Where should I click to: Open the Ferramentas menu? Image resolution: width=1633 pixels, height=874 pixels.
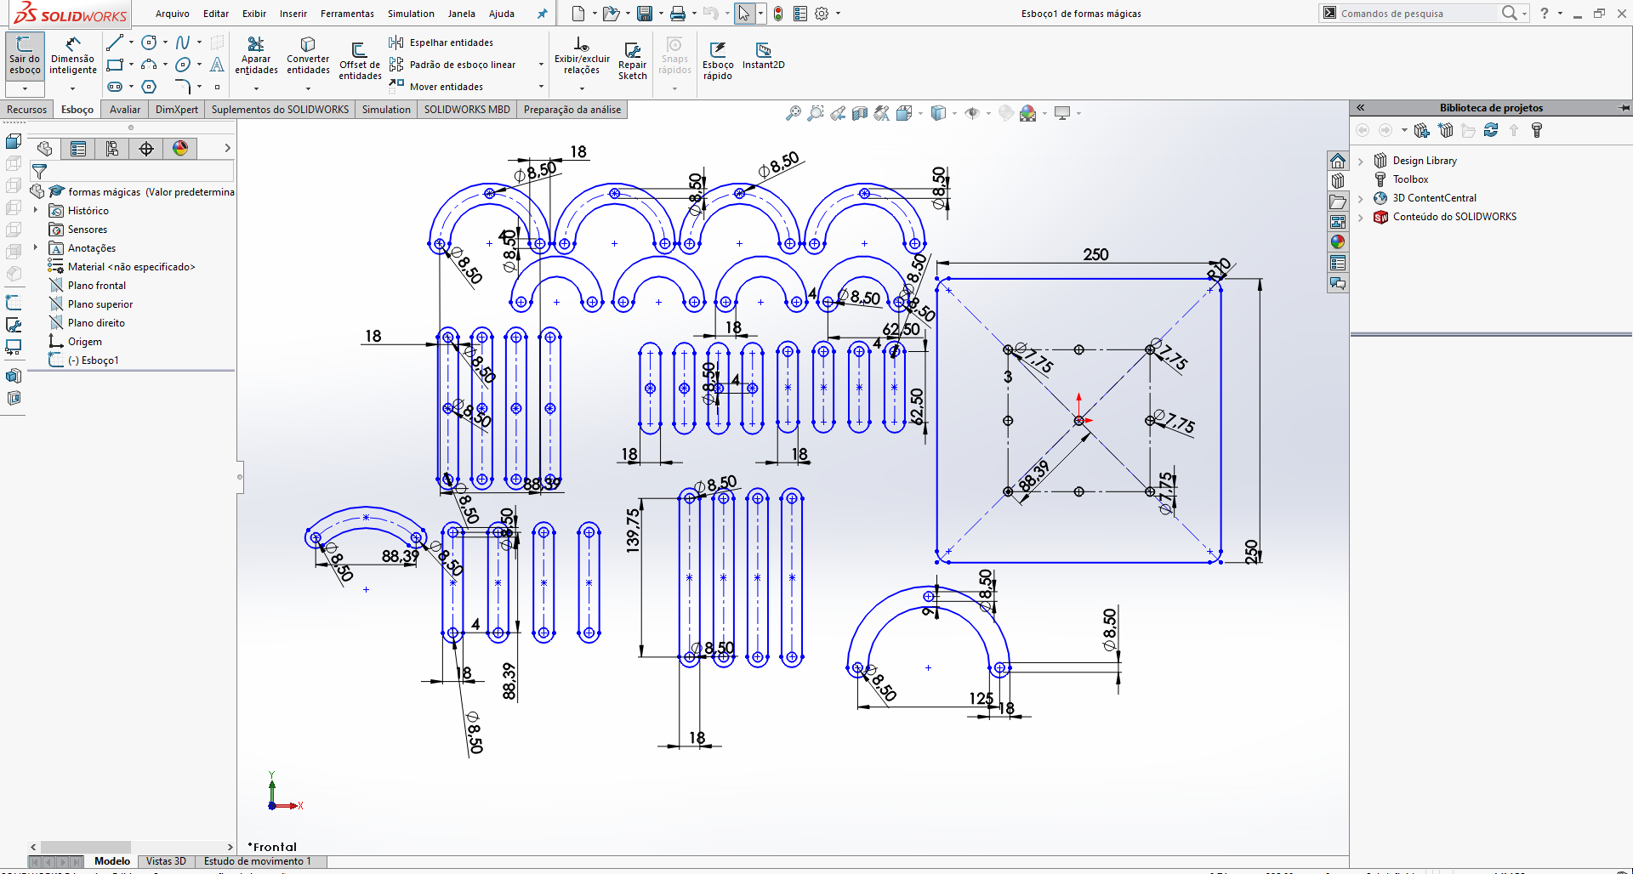pyautogui.click(x=347, y=14)
